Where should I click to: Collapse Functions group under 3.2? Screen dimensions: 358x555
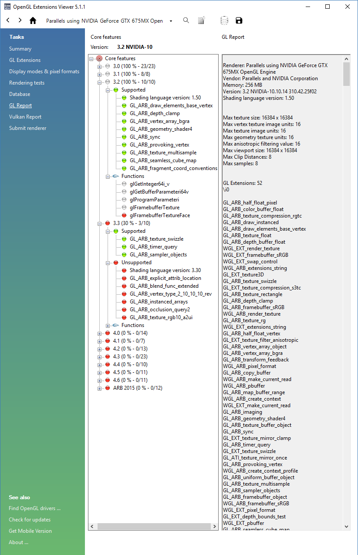tap(108, 176)
